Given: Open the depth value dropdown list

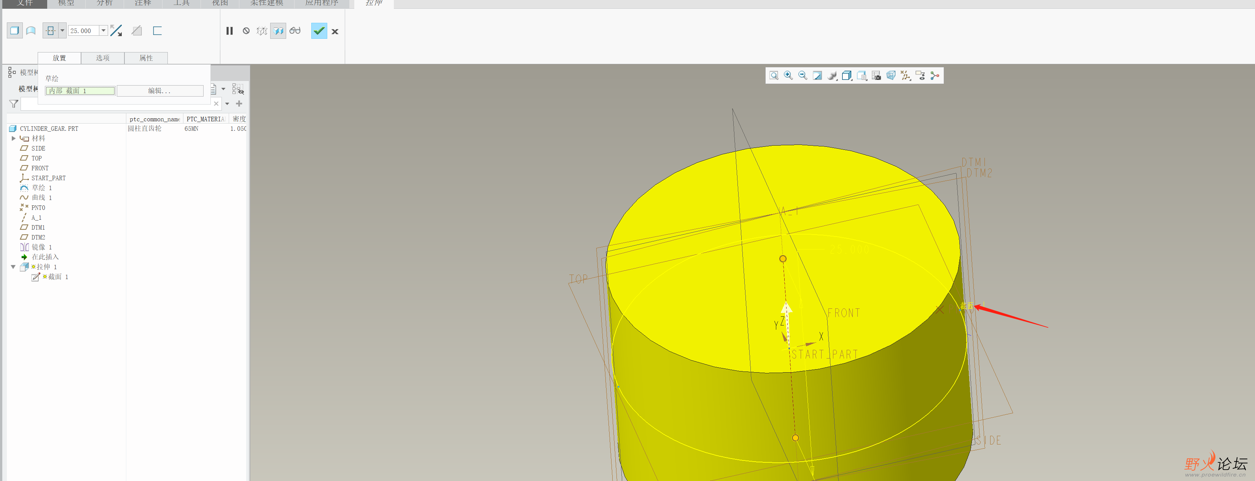Looking at the screenshot, I should point(103,31).
